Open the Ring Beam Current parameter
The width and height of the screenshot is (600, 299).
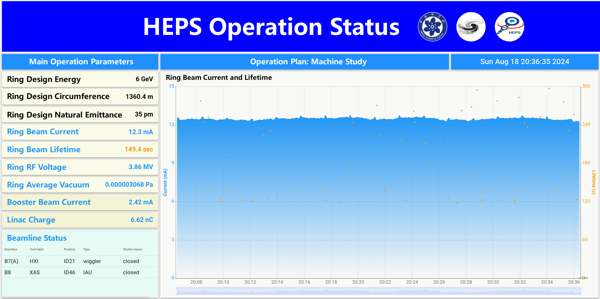click(80, 132)
